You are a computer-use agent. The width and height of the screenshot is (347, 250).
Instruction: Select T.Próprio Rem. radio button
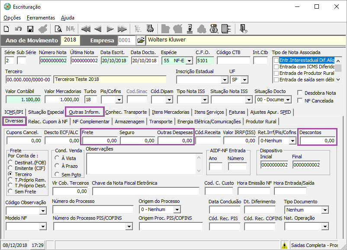tap(10, 179)
